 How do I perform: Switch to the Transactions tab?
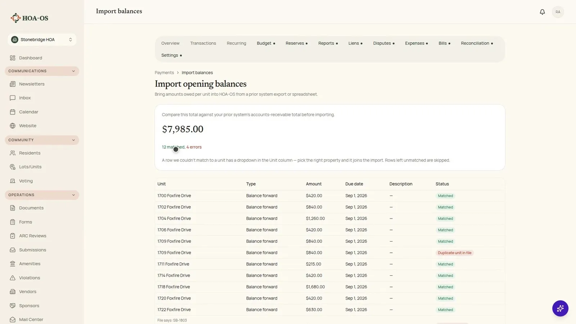[203, 43]
